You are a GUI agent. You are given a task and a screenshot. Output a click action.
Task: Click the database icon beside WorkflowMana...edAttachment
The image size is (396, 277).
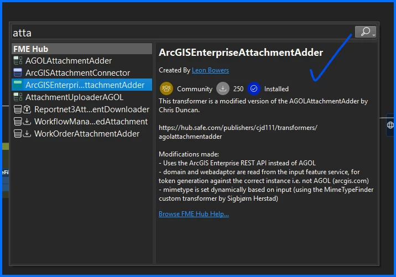pyautogui.click(x=18, y=122)
